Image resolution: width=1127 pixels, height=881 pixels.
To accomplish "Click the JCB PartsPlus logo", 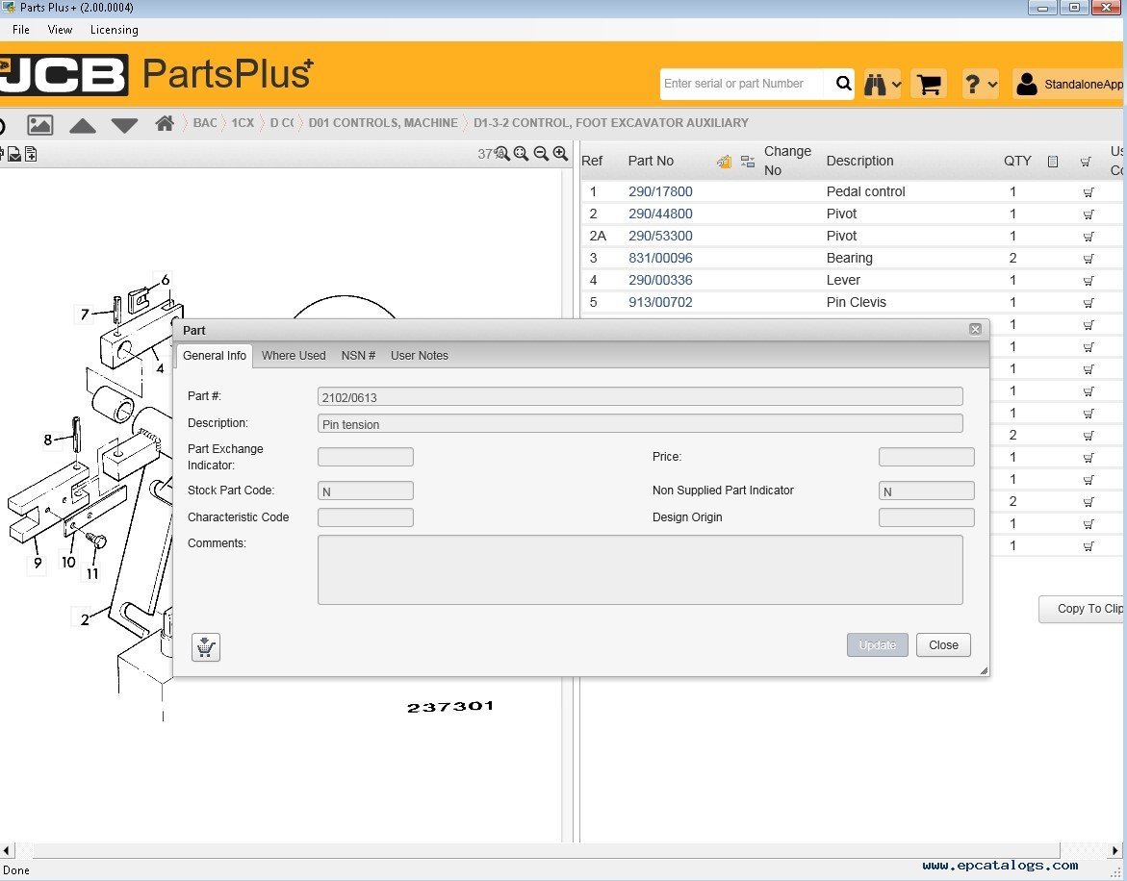I will (156, 74).
